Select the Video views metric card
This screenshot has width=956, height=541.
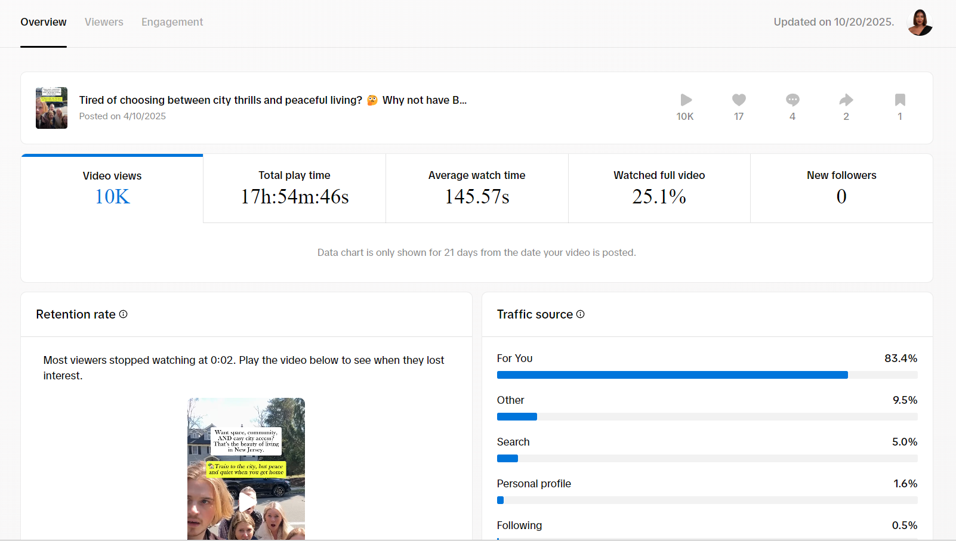[x=112, y=188]
